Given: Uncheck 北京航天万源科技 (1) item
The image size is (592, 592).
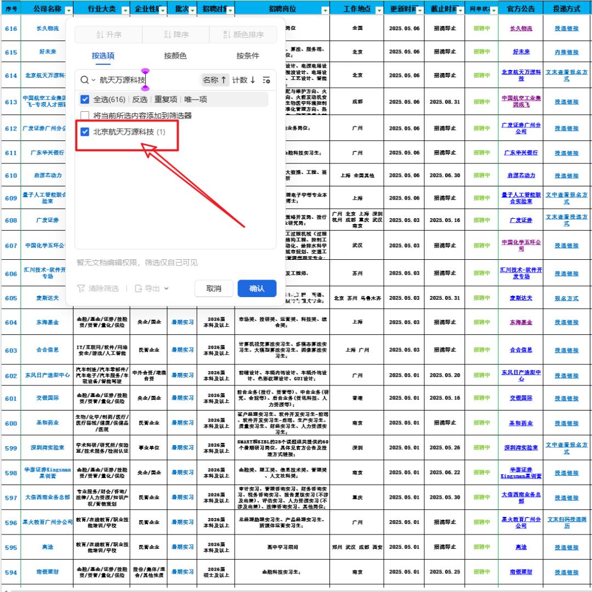Looking at the screenshot, I should point(85,132).
